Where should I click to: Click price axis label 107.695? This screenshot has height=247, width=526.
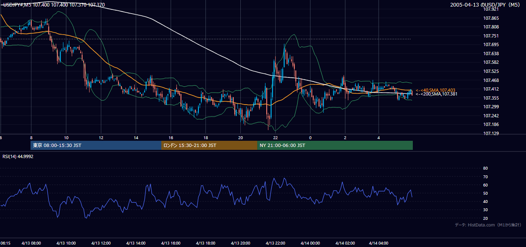tap(491, 44)
